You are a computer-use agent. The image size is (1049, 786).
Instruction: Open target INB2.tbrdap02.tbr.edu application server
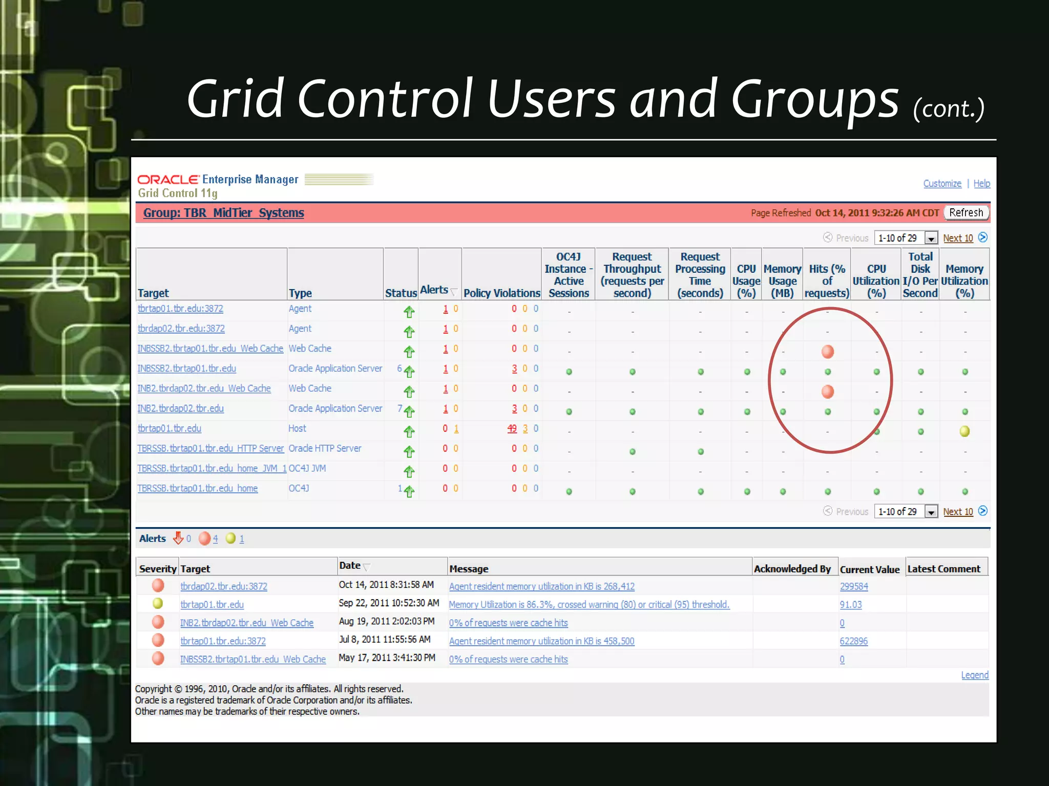coord(180,408)
